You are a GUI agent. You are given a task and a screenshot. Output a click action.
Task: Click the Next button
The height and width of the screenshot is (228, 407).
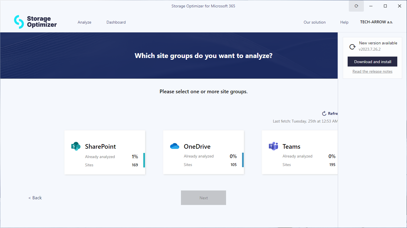(x=203, y=198)
